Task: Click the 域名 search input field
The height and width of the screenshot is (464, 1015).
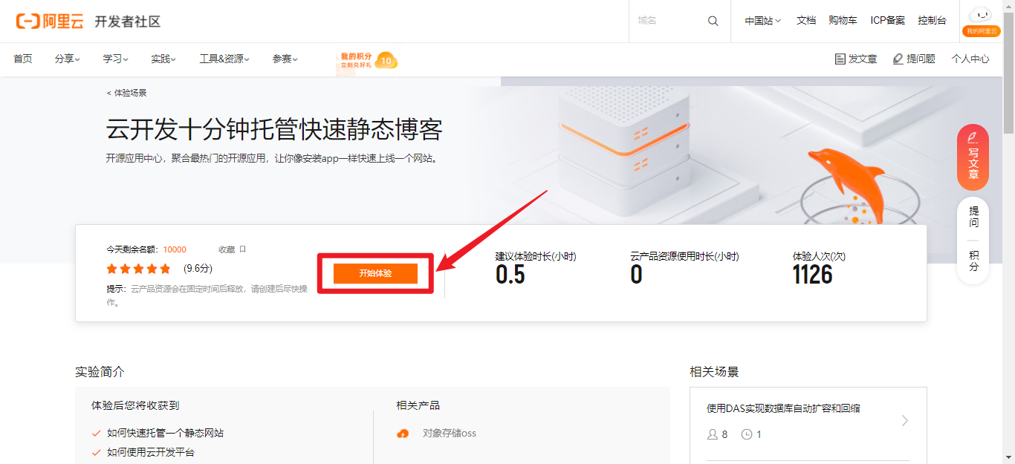Action: tap(669, 21)
